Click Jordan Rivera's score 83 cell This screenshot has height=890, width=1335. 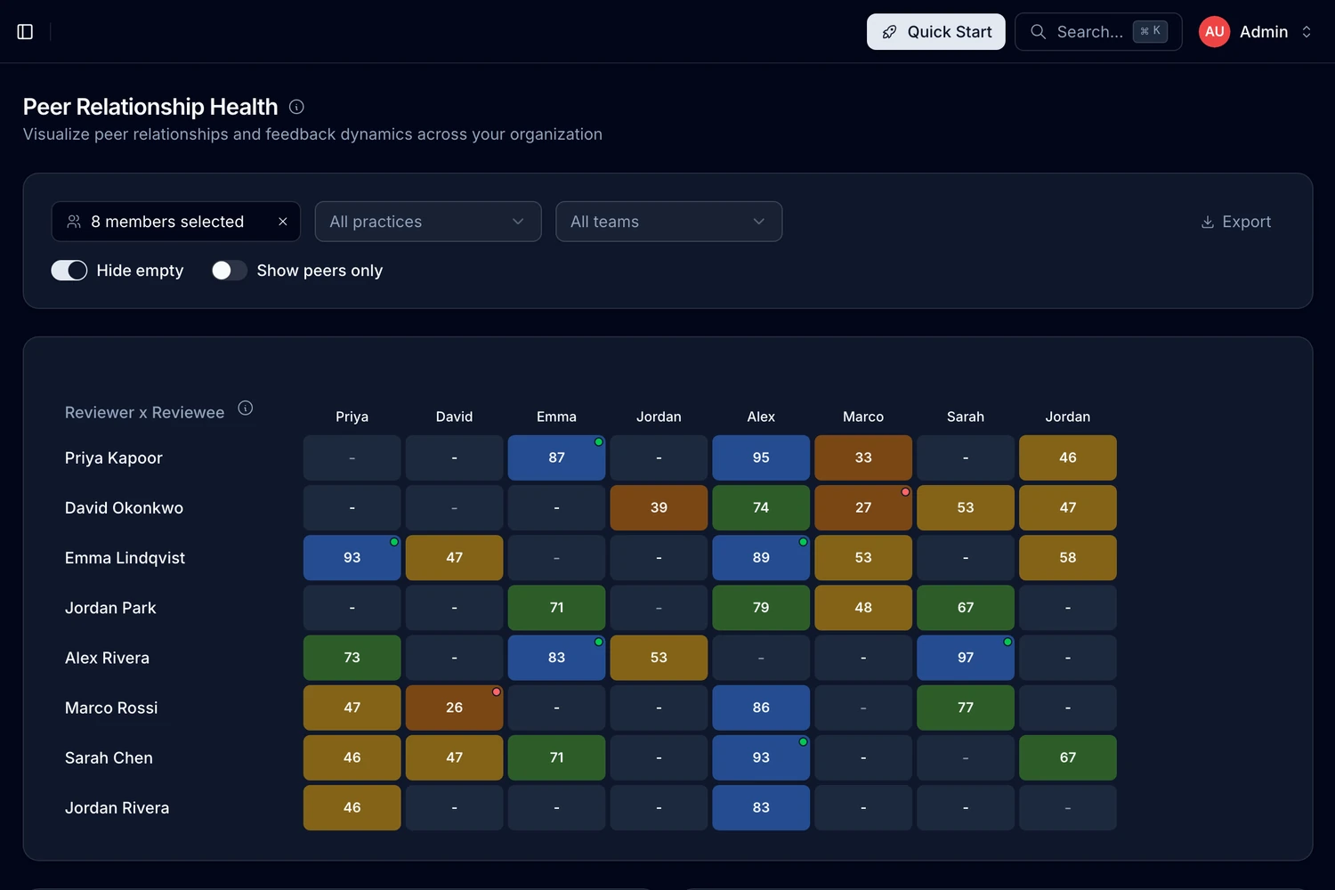761,807
